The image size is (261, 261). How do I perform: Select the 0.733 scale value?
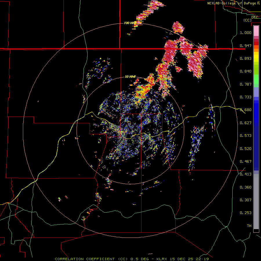(x=246, y=97)
